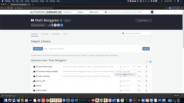Open Google Chrome in the dock
Screen dimensions: 184x103
pos(47,100)
